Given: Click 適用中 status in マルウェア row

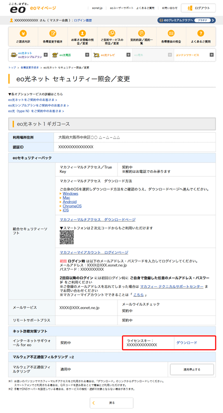Looking at the screenshot, I should click(65, 369).
